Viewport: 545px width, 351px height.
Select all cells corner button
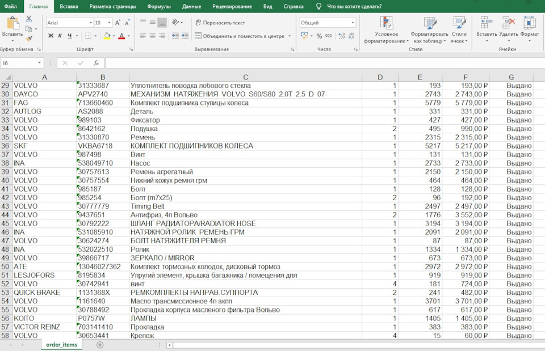[x=6, y=77]
